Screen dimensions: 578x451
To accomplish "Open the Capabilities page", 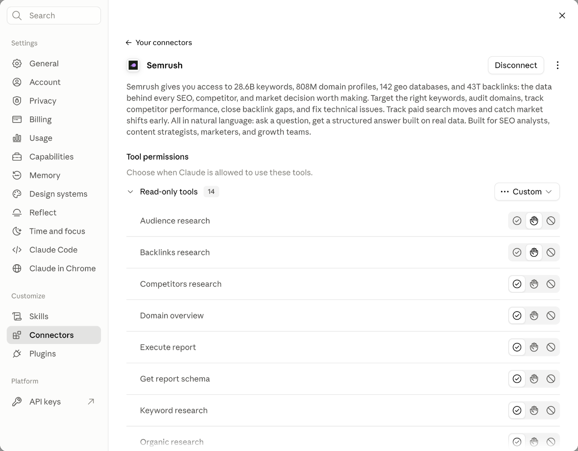I will pyautogui.click(x=54, y=157).
